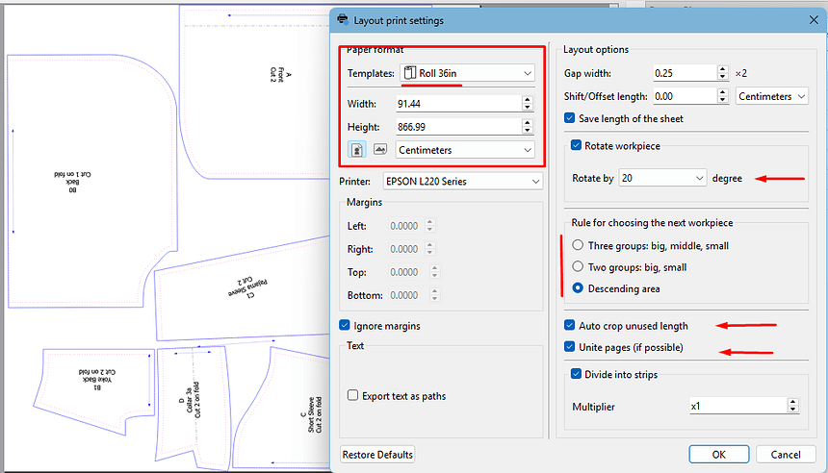Image resolution: width=828 pixels, height=473 pixels.
Task: Toggle Auto crop unused length
Action: click(x=570, y=326)
